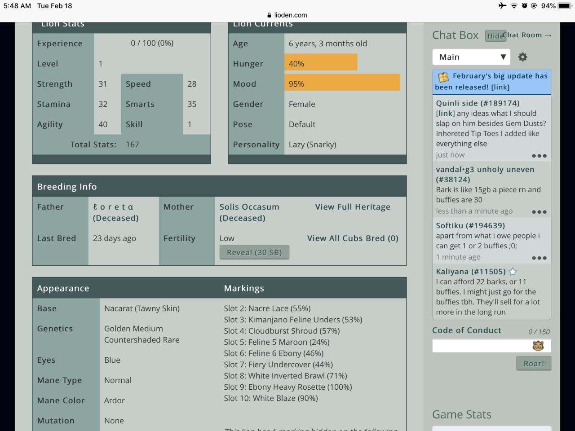575x431 pixels.
Task: Click the Genetics value Golden Medium Countershaded Rare
Action: pyautogui.click(x=142, y=334)
